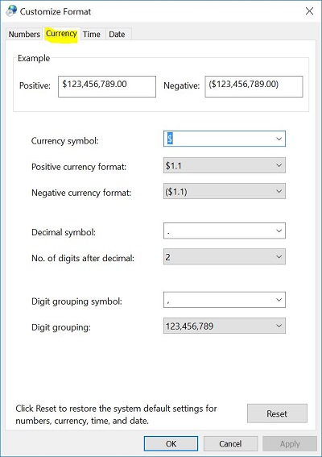The width and height of the screenshot is (322, 457).
Task: Click the Decimal symbol text field
Action: pyautogui.click(x=218, y=231)
